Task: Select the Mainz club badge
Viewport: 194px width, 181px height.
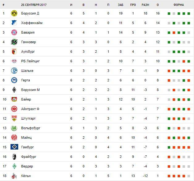Action: (14, 138)
